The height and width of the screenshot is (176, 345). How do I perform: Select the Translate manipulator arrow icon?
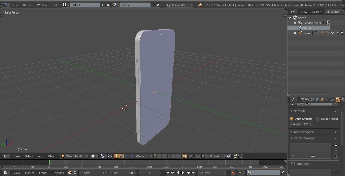pos(122,156)
